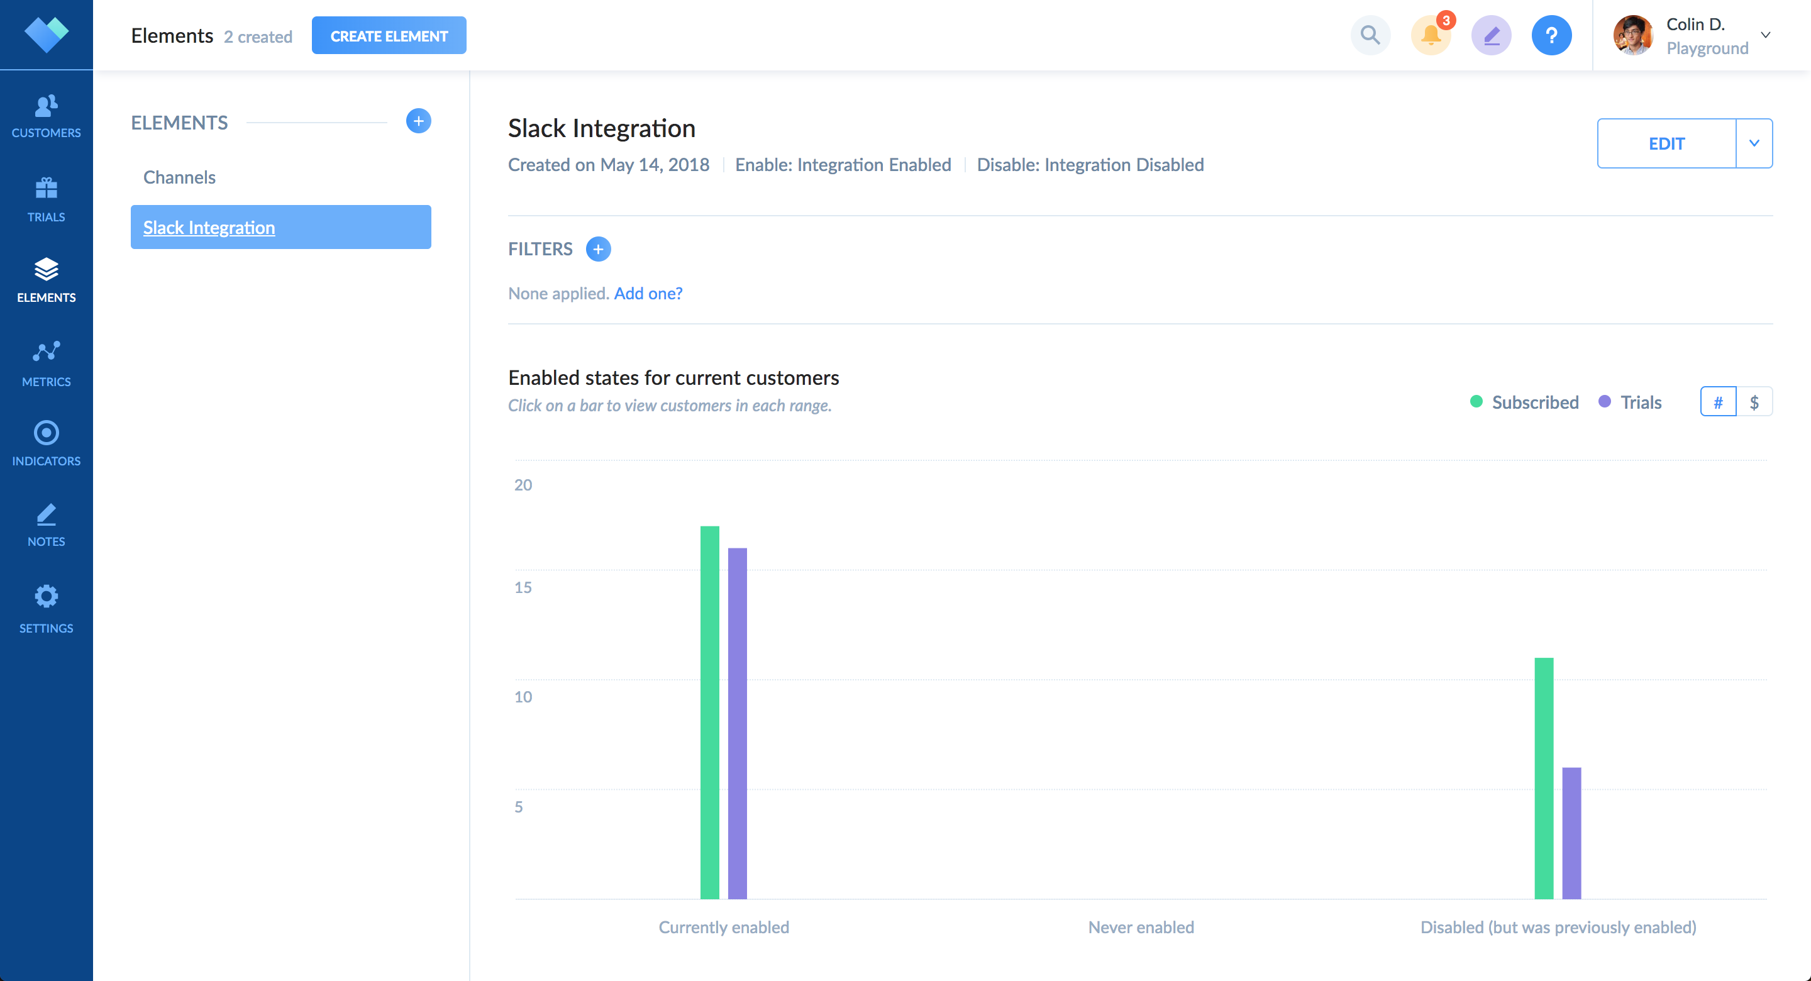
Task: Click purple Trials bar under Currently enabled
Action: (x=737, y=723)
